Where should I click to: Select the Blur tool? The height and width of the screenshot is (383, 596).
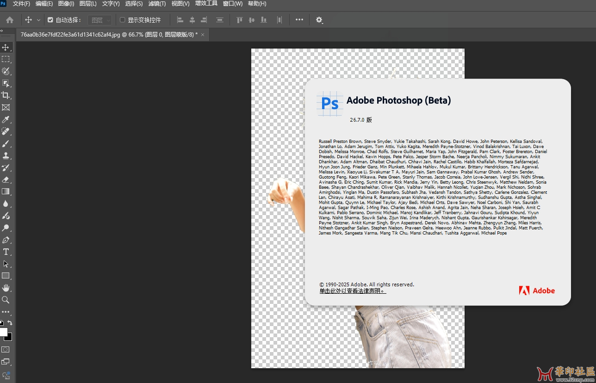point(6,204)
